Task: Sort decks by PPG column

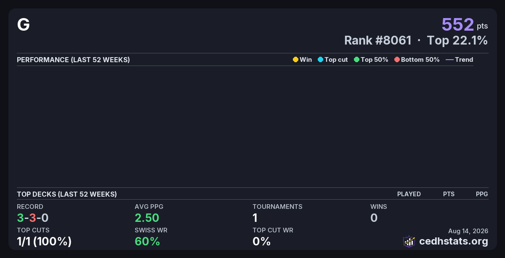Action: pos(482,194)
